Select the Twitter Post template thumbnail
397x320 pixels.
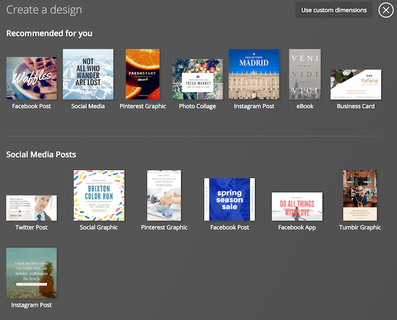(32, 208)
